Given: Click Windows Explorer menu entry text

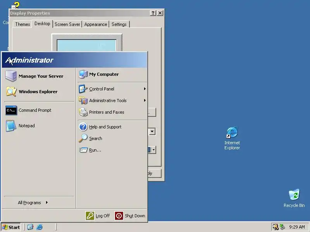Looking at the screenshot, I should [x=38, y=92].
